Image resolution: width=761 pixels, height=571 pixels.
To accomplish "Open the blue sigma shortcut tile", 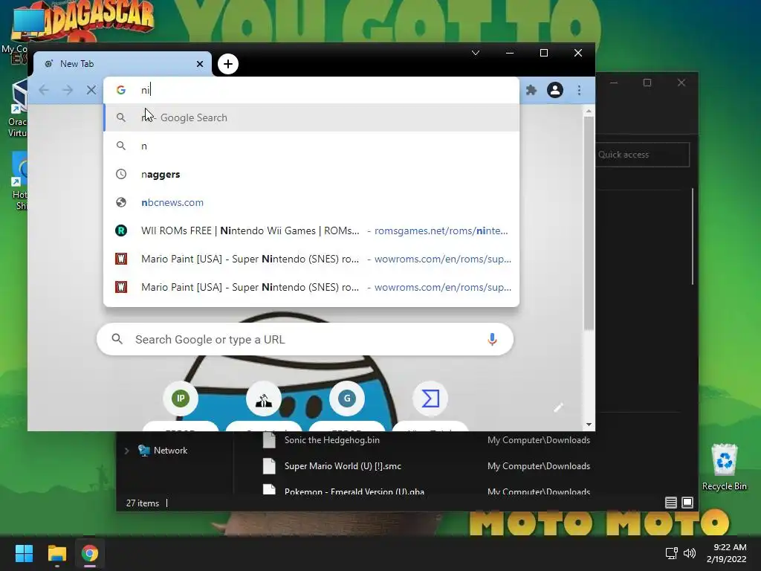I will point(430,399).
